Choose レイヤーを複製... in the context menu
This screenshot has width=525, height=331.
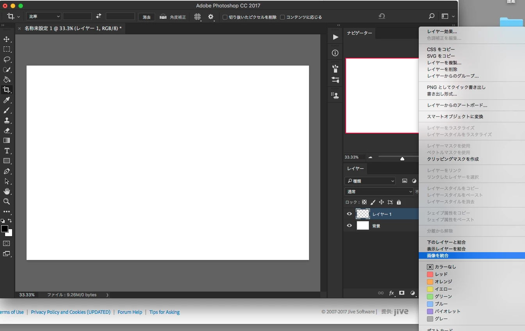[444, 62]
